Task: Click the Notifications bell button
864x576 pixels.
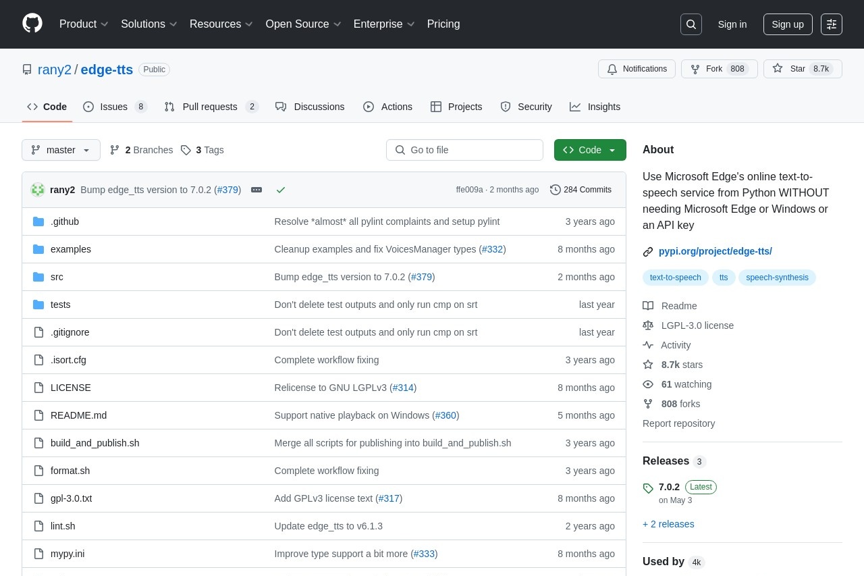Action: (x=637, y=69)
